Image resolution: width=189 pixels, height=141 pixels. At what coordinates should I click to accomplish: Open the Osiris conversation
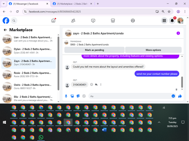coord(29,86)
